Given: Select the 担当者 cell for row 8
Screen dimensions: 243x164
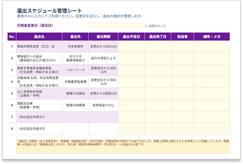Looking at the screenshot, I should point(182,129).
